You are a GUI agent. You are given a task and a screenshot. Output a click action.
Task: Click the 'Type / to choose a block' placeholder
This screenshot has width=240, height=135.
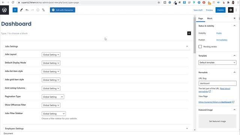click(x=14, y=33)
